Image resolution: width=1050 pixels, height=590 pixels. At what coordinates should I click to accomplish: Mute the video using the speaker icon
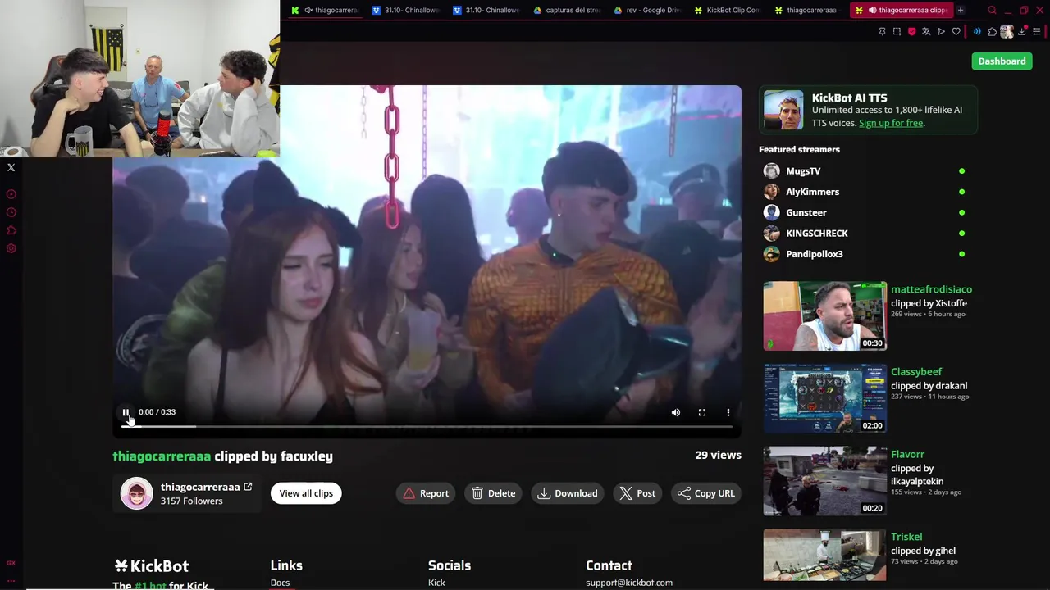[x=676, y=412]
